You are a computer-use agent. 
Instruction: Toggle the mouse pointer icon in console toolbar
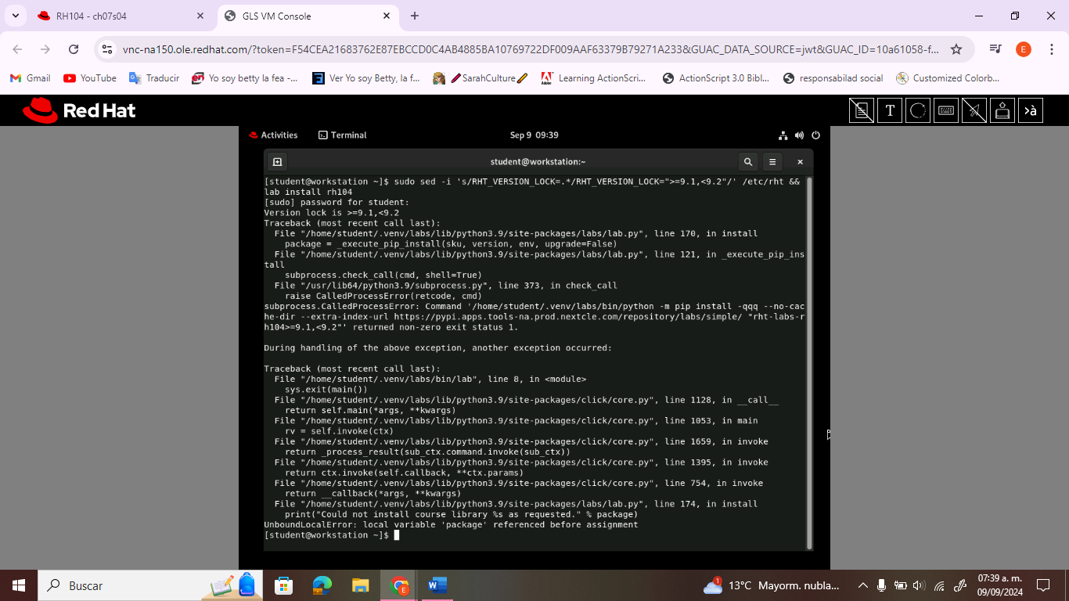[974, 110]
